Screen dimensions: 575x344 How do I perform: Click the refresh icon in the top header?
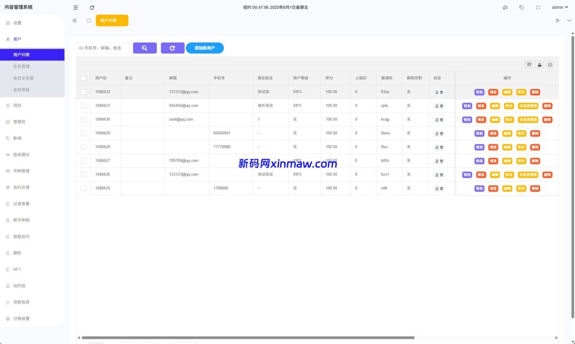tap(92, 7)
